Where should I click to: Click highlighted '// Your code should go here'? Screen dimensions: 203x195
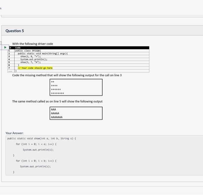pos(35,68)
